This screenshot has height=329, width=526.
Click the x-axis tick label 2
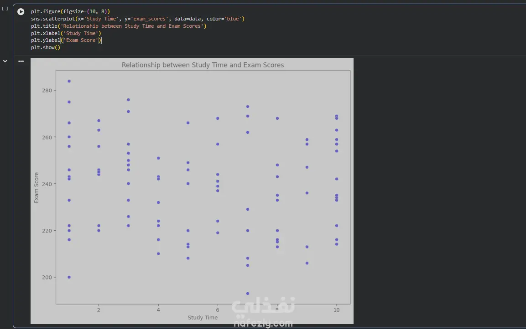point(99,310)
